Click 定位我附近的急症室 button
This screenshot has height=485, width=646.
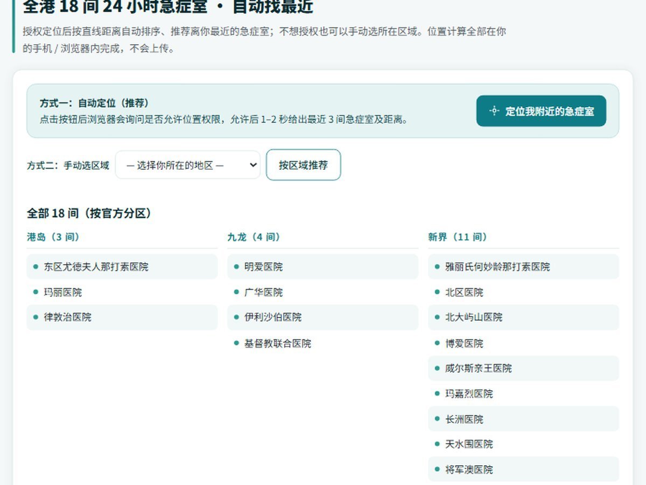coord(541,111)
